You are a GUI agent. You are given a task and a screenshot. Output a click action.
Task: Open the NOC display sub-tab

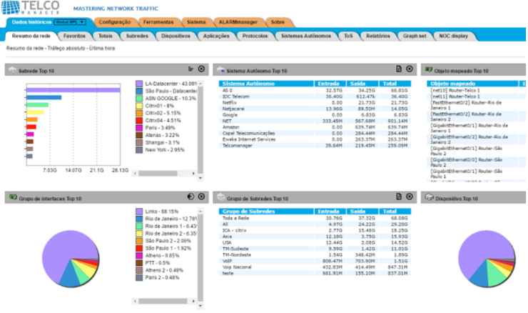(x=453, y=36)
